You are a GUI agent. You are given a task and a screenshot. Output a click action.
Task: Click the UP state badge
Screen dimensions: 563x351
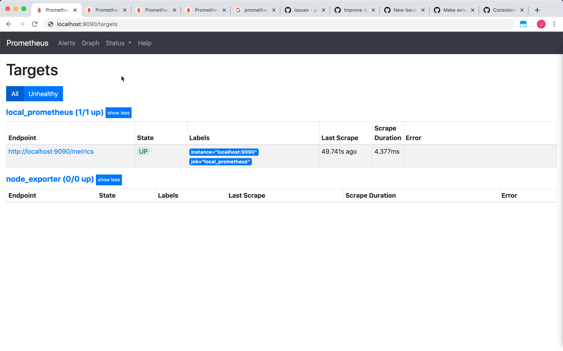(143, 152)
